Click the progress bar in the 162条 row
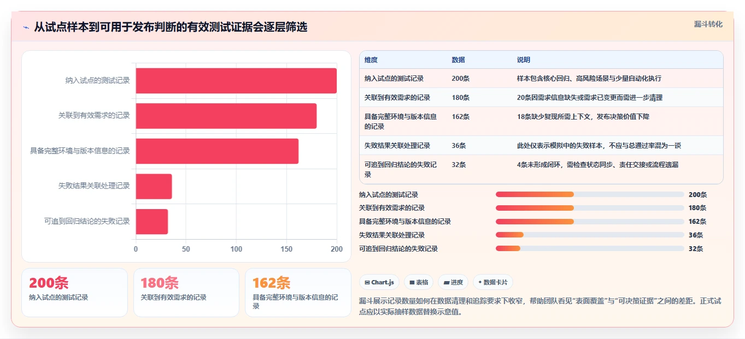Screen dimensions: 745x339 click(x=590, y=222)
